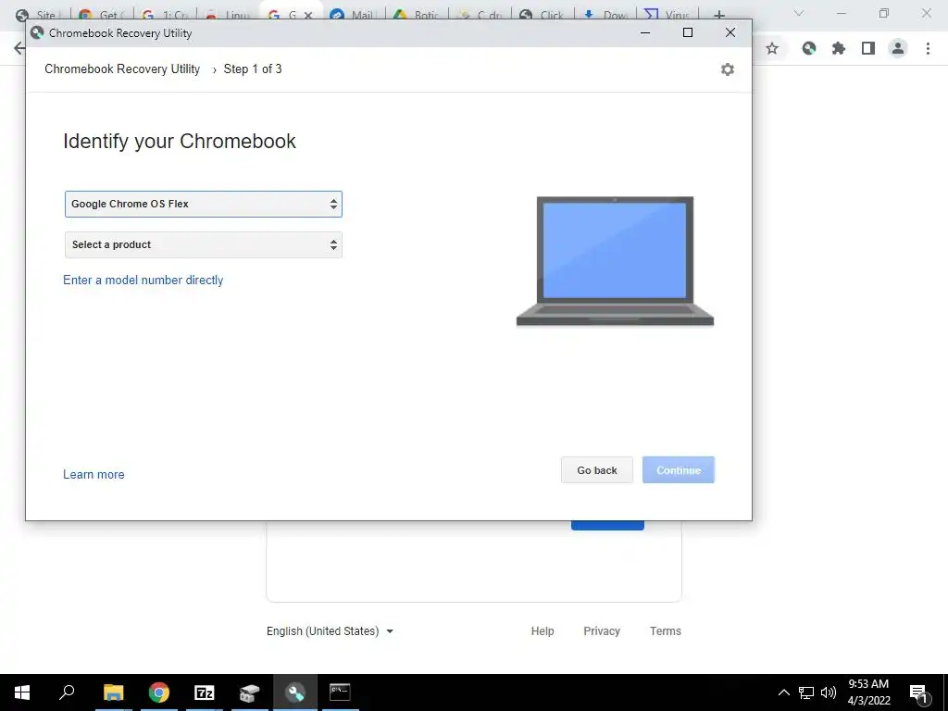Open manufacturer dropdown showing Google Chrome OS Flex
This screenshot has height=711, width=948.
point(203,205)
